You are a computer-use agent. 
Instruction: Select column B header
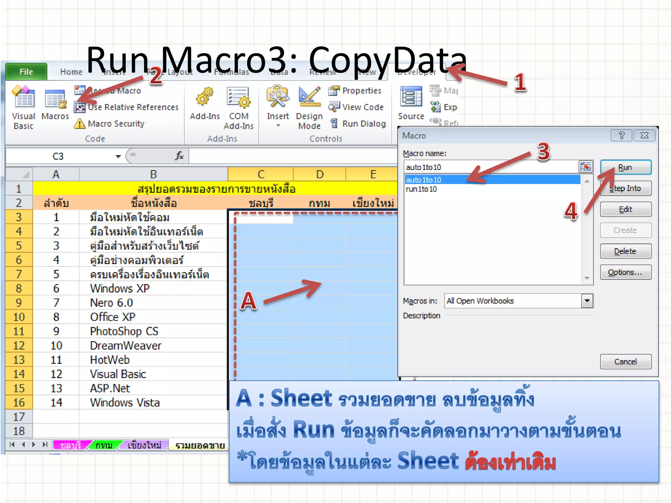[153, 174]
